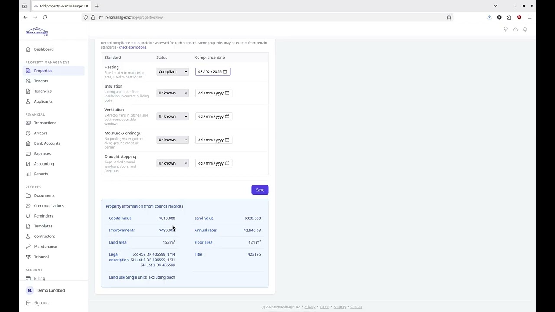The height and width of the screenshot is (312, 555).
Task: Click the Title number 423195
Action: point(254,255)
